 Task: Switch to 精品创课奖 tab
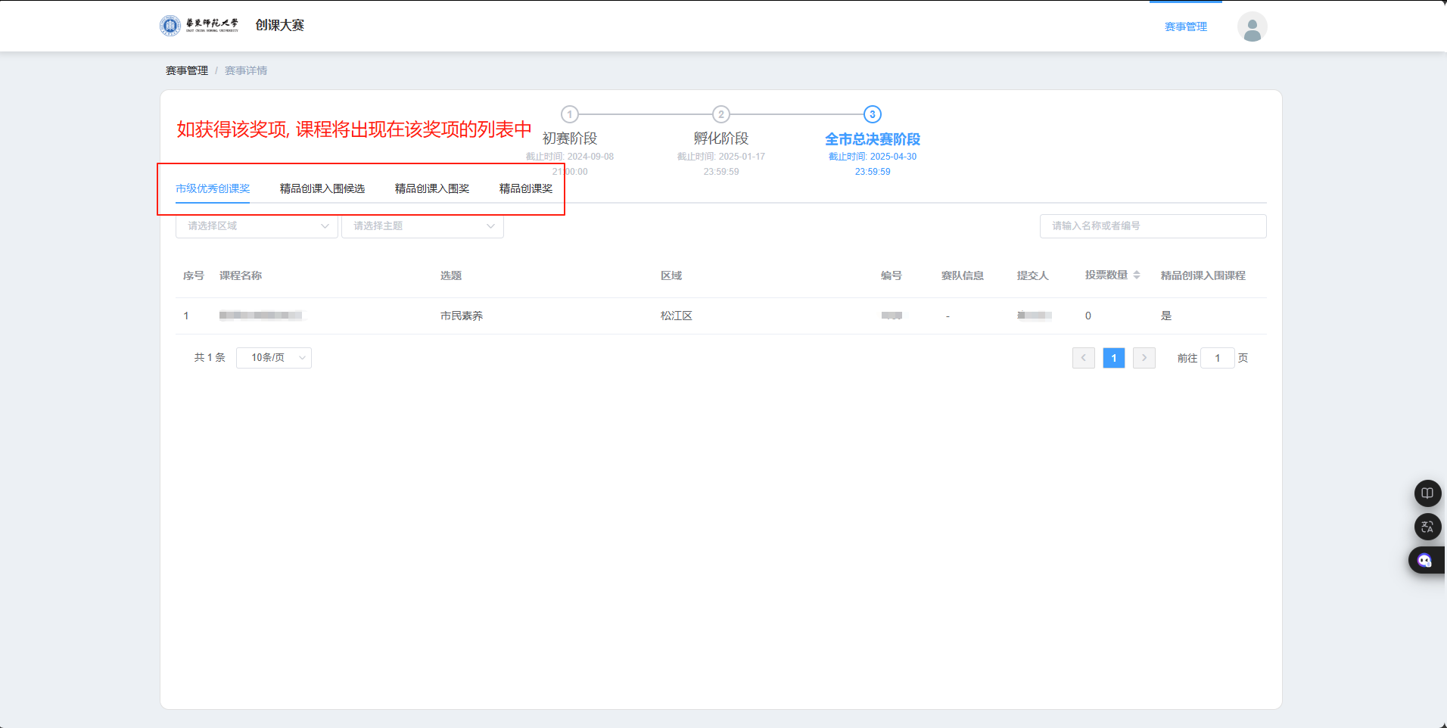(x=526, y=188)
